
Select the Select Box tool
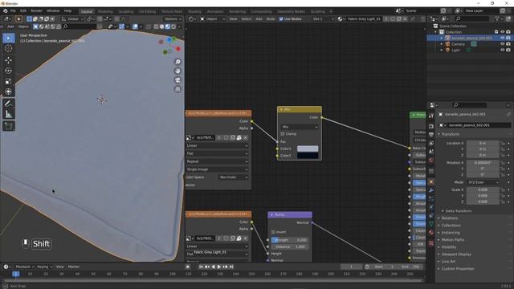click(9, 38)
